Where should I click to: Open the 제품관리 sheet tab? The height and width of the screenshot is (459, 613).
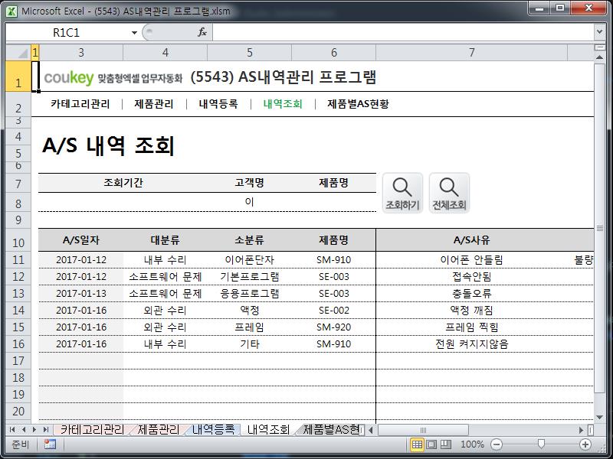159,430
